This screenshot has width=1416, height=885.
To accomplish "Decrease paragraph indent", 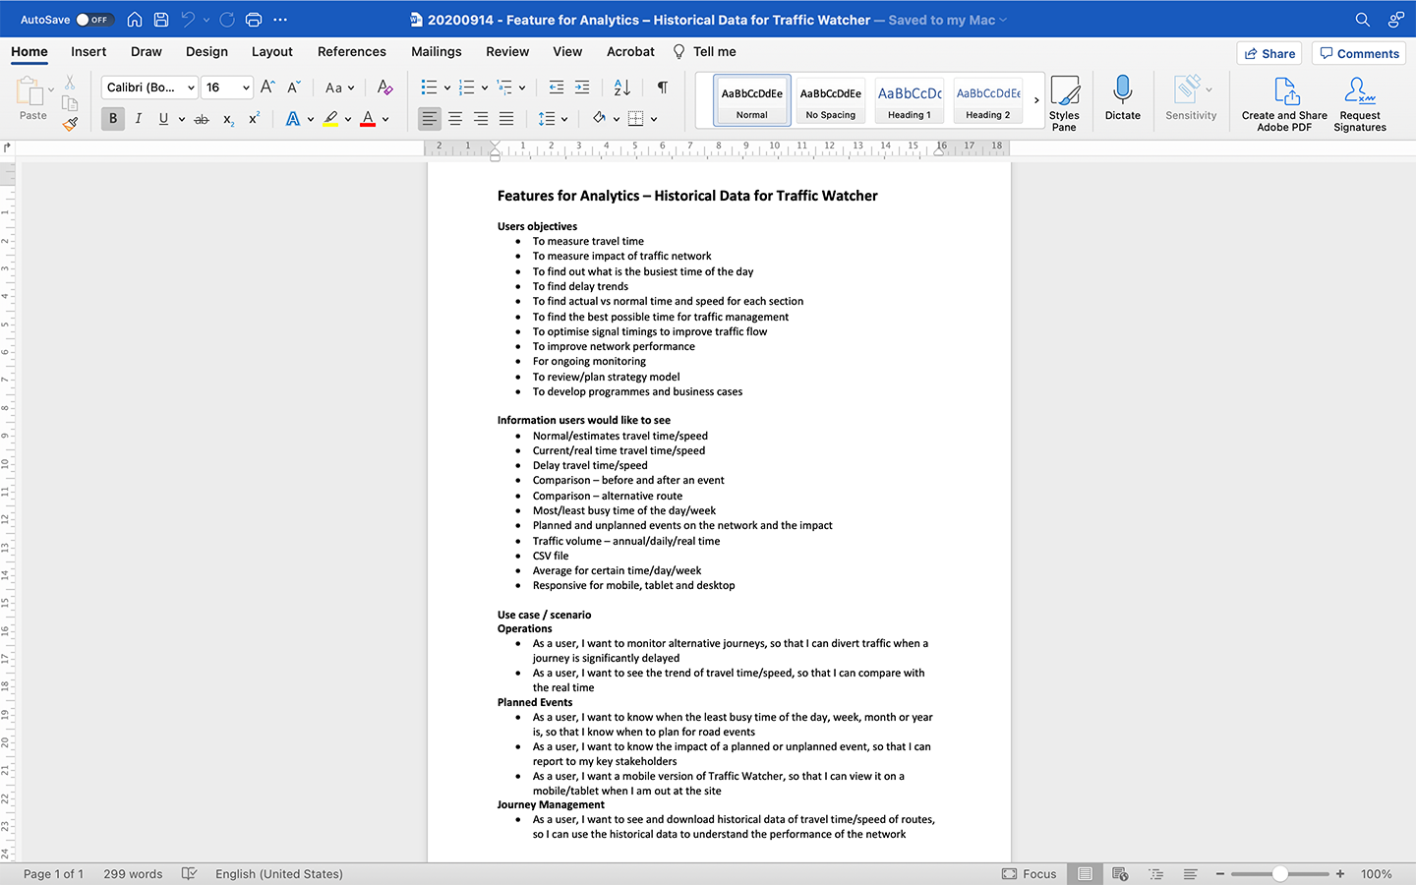I will coord(557,88).
